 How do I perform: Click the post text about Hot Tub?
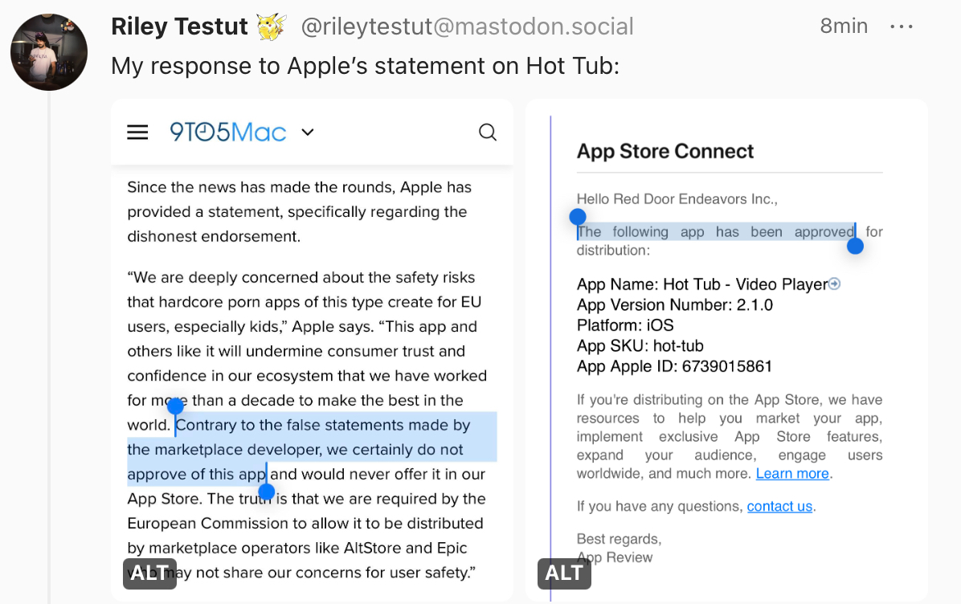coord(366,66)
